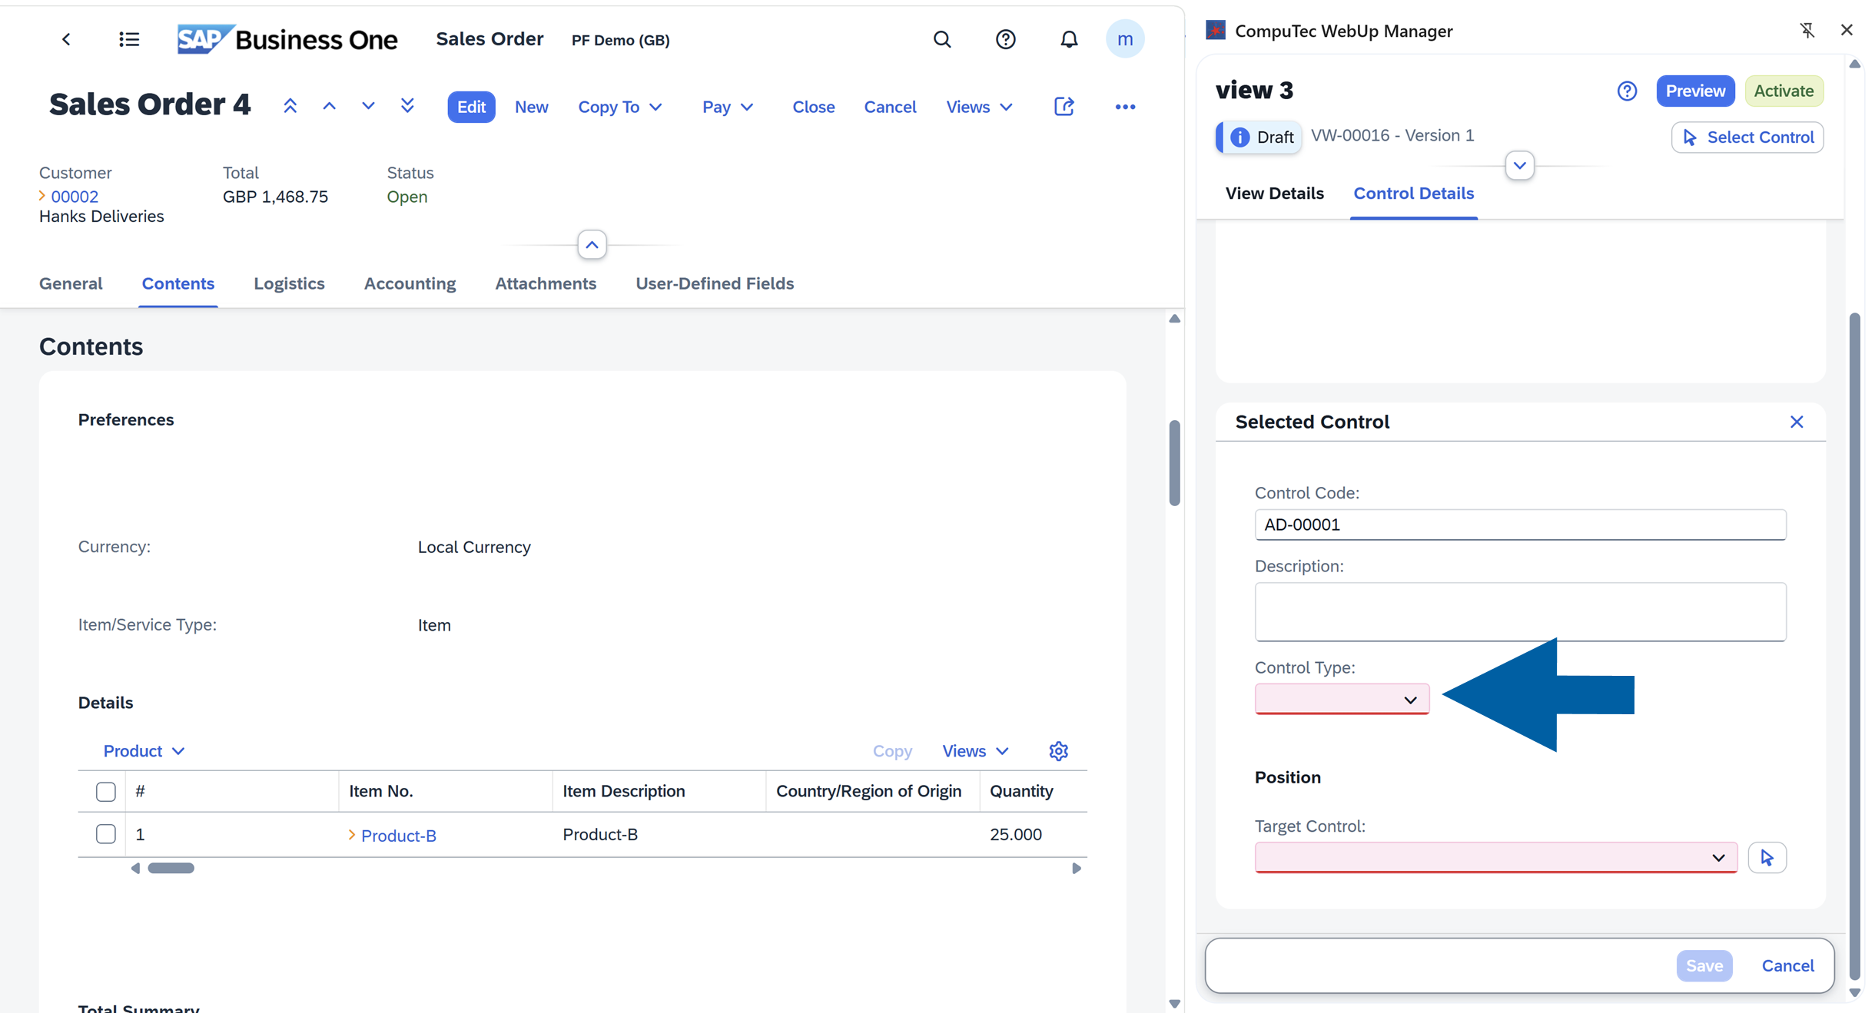Open the View Details tab
The height and width of the screenshot is (1013, 1875).
point(1274,194)
